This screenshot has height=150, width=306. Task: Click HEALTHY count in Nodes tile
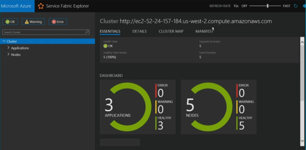tap(242, 126)
